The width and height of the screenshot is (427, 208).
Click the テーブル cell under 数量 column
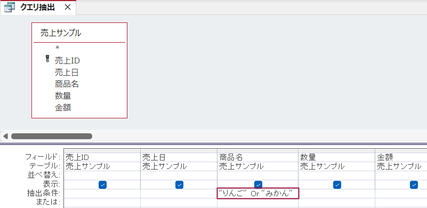point(337,166)
